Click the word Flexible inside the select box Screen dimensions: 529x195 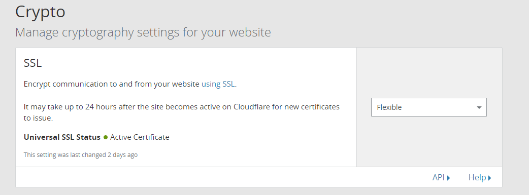click(x=389, y=107)
